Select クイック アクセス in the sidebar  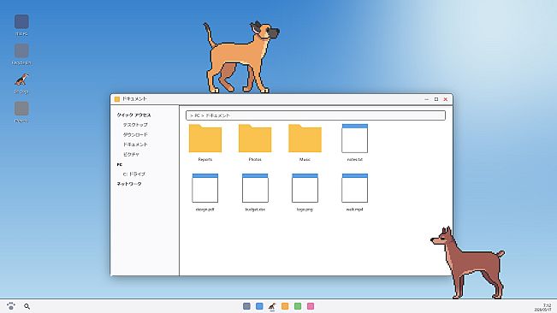click(x=134, y=115)
